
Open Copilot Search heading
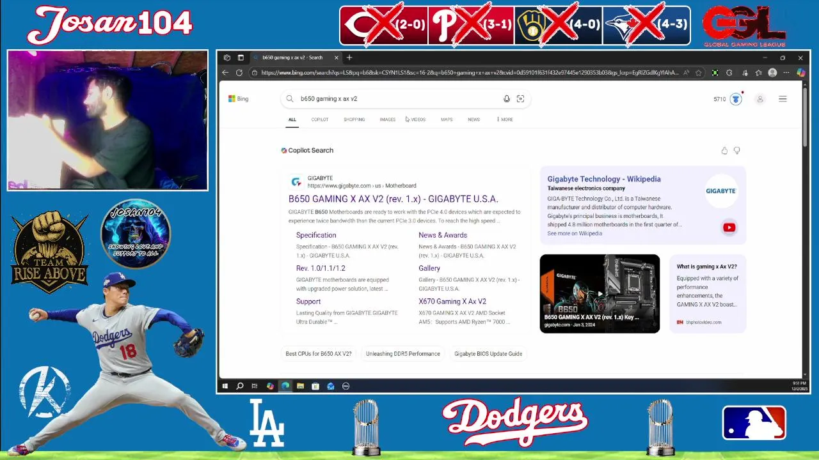click(x=307, y=150)
